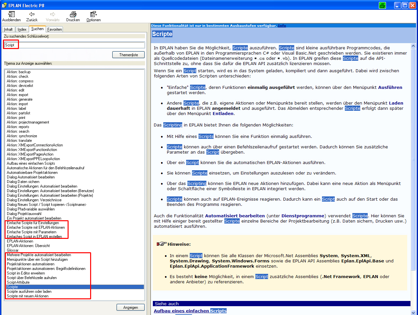
Task: Select topic 'Aktion: import'
Action: coord(17,104)
